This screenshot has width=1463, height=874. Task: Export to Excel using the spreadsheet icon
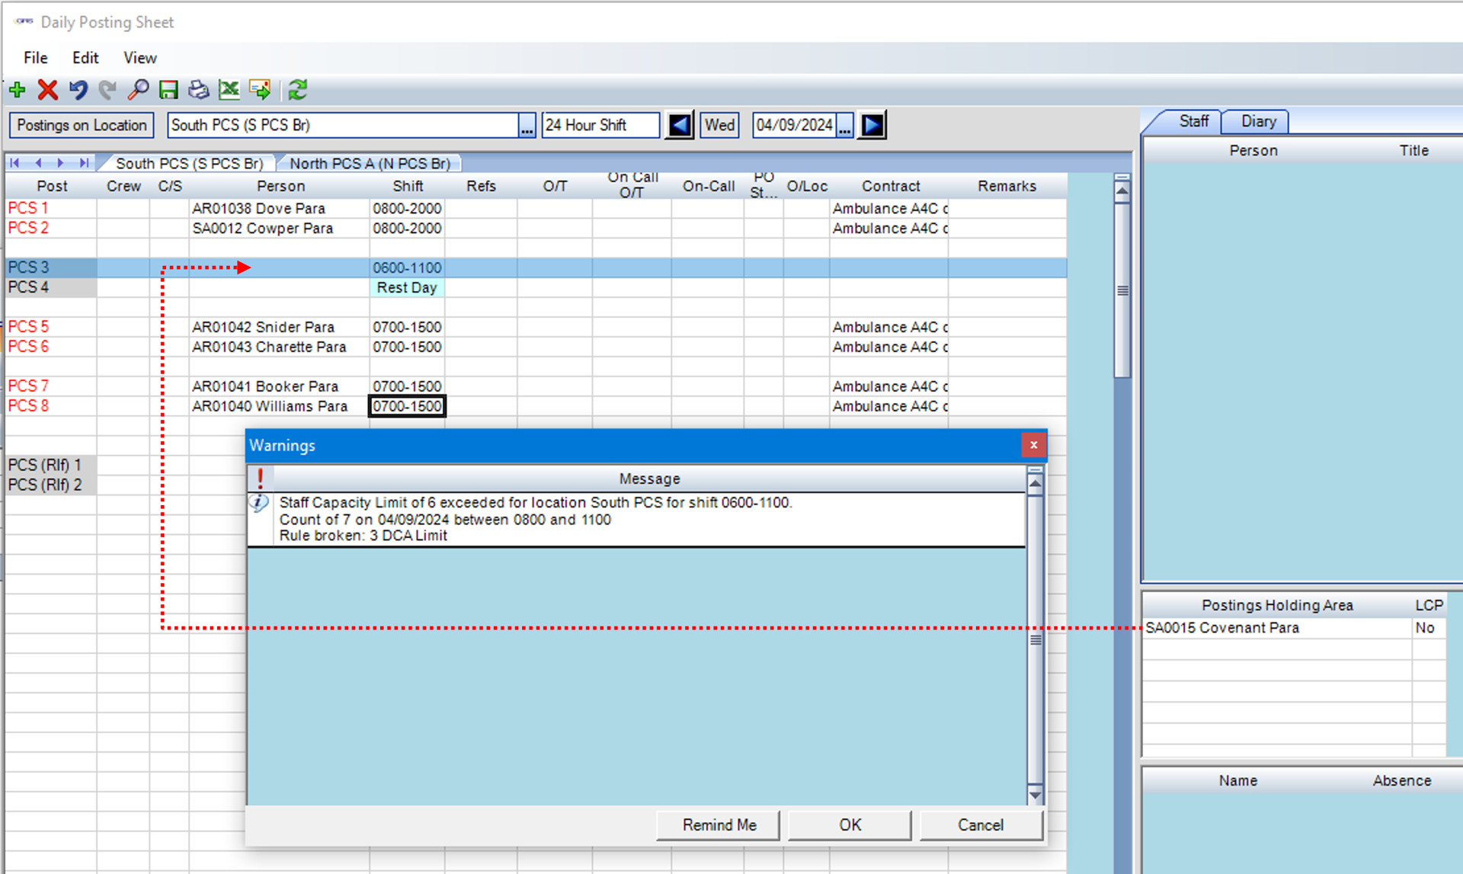[229, 90]
